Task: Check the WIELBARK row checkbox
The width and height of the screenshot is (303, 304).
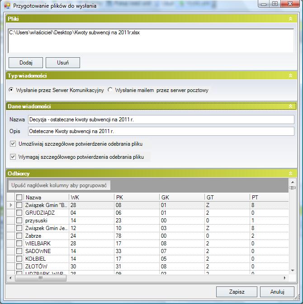Action: tap(19, 243)
